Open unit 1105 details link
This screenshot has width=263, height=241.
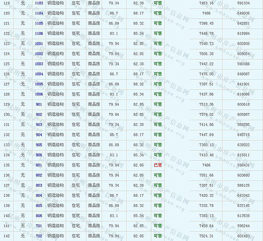click(39, 23)
